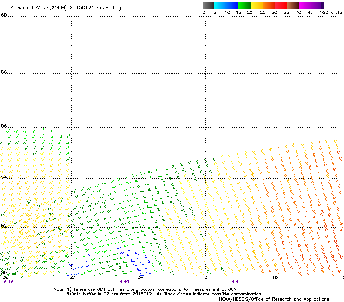Click the latitude label '52'
This screenshot has width=344, height=302.
click(x=4, y=226)
